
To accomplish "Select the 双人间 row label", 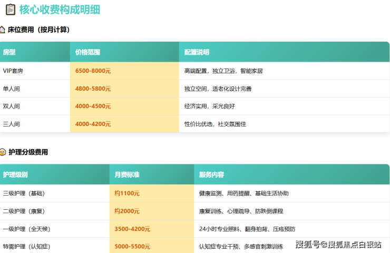I will 12,106.
